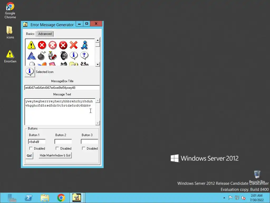
Task: Open Google Chrome desktop shortcut
Action: coord(10,10)
